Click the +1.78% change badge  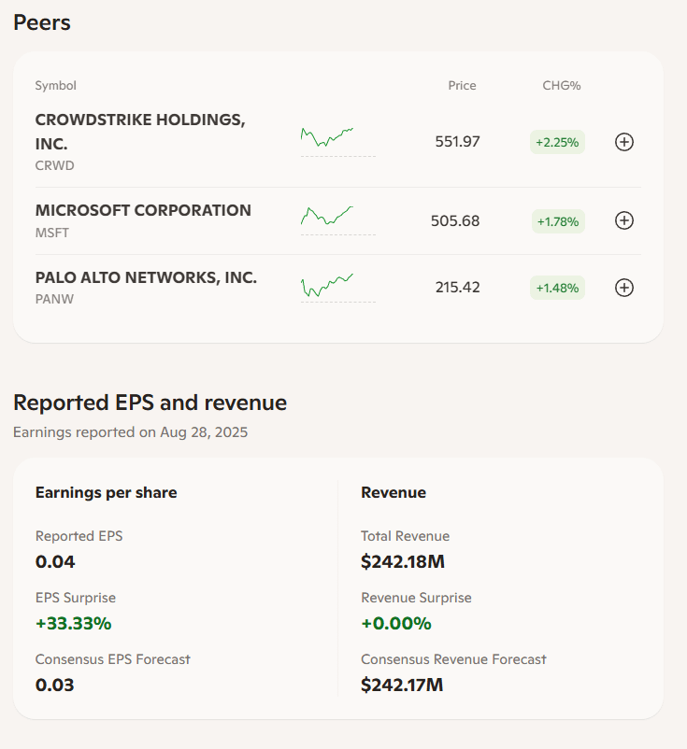coord(557,221)
